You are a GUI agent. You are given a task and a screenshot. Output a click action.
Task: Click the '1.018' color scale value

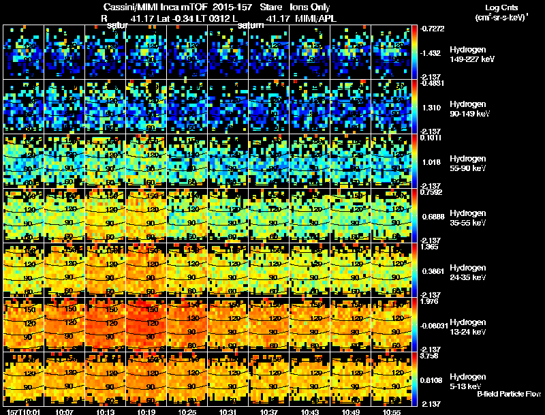click(431, 162)
